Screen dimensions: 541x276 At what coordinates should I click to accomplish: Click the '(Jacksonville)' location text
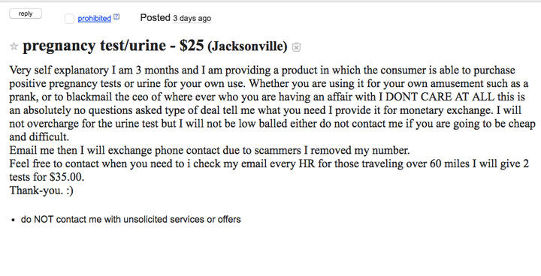pyautogui.click(x=247, y=46)
